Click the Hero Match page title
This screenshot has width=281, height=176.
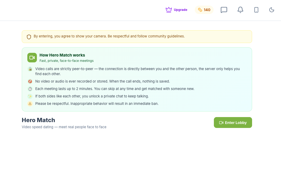pos(38,120)
